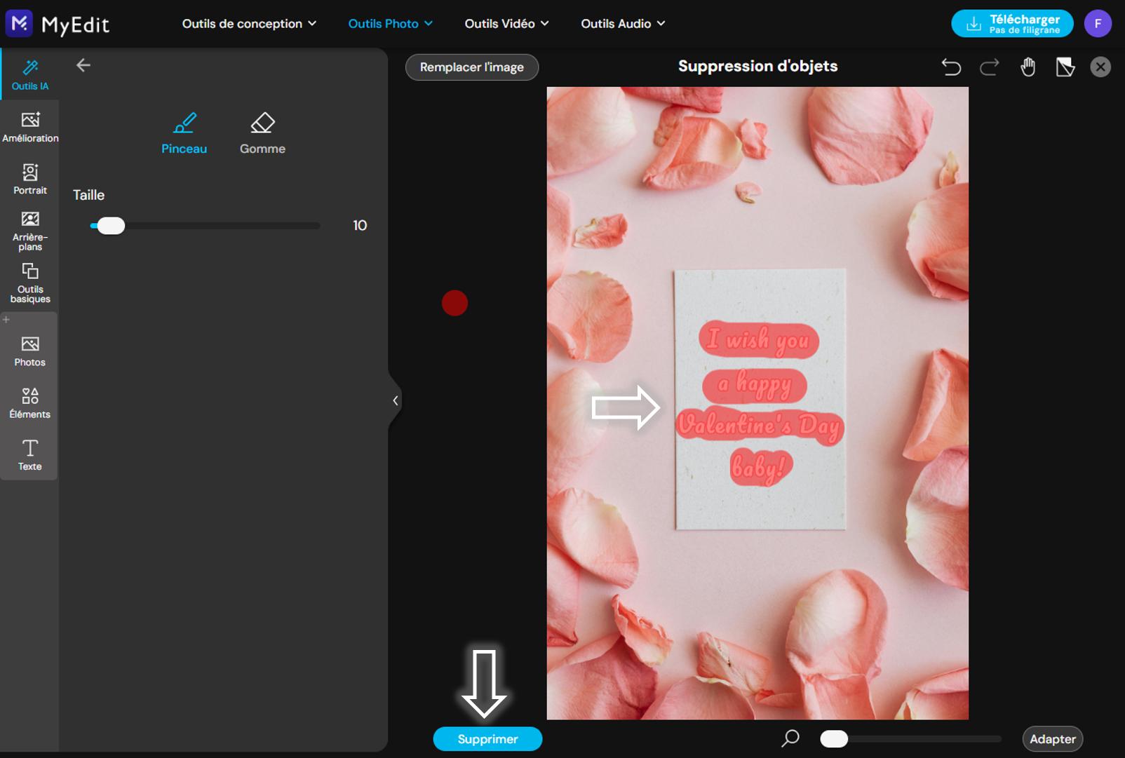Open the Outils IA sidebar panel

click(x=30, y=74)
